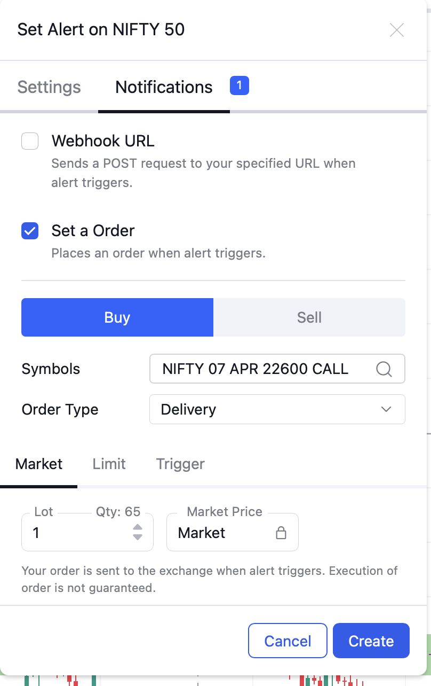Select the Buy order side

click(x=117, y=317)
